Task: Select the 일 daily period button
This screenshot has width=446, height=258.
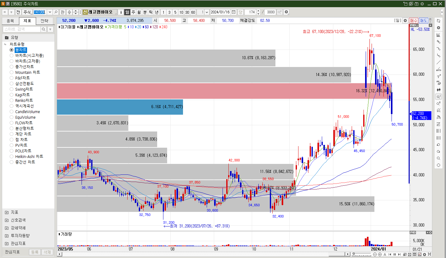Action: [x=127, y=12]
